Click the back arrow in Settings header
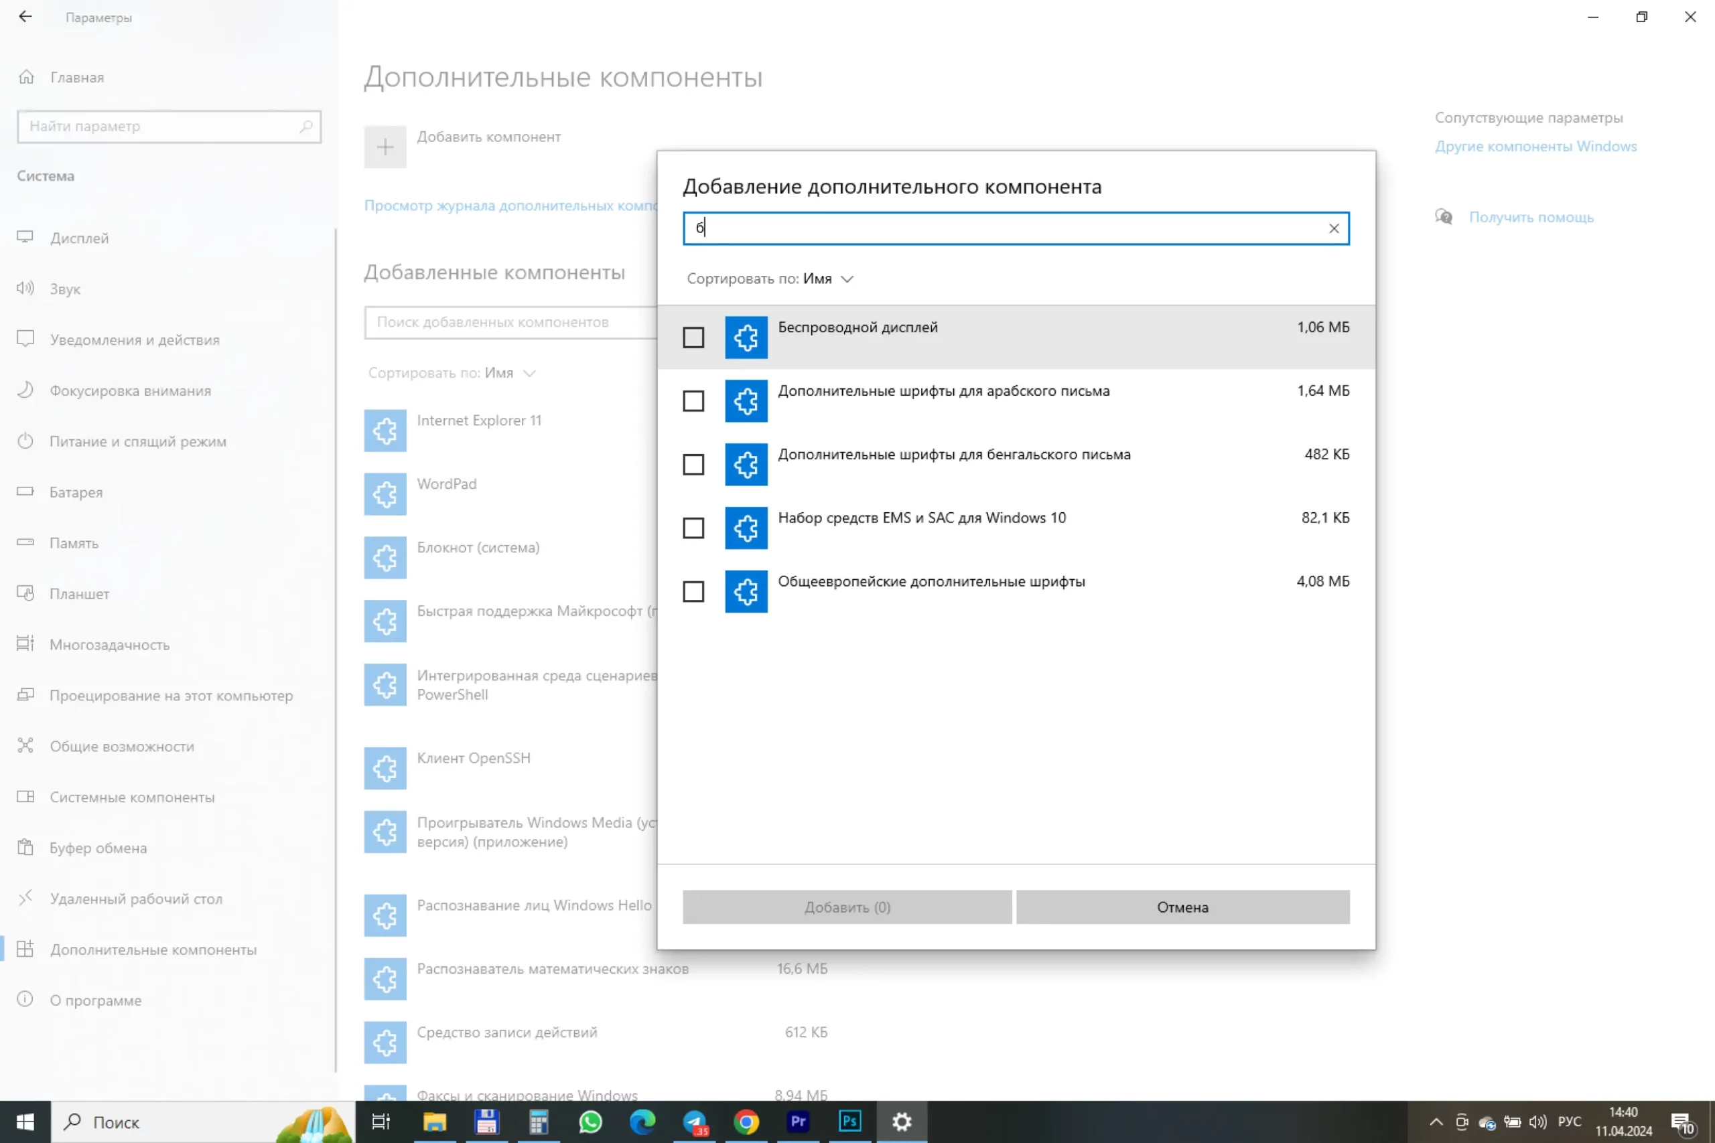1715x1143 pixels. pyautogui.click(x=25, y=17)
